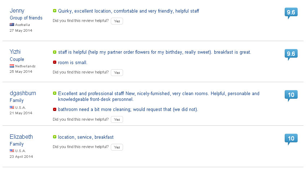Click Yes under dgashburn's review
This screenshot has width=306, height=169.
117,120
